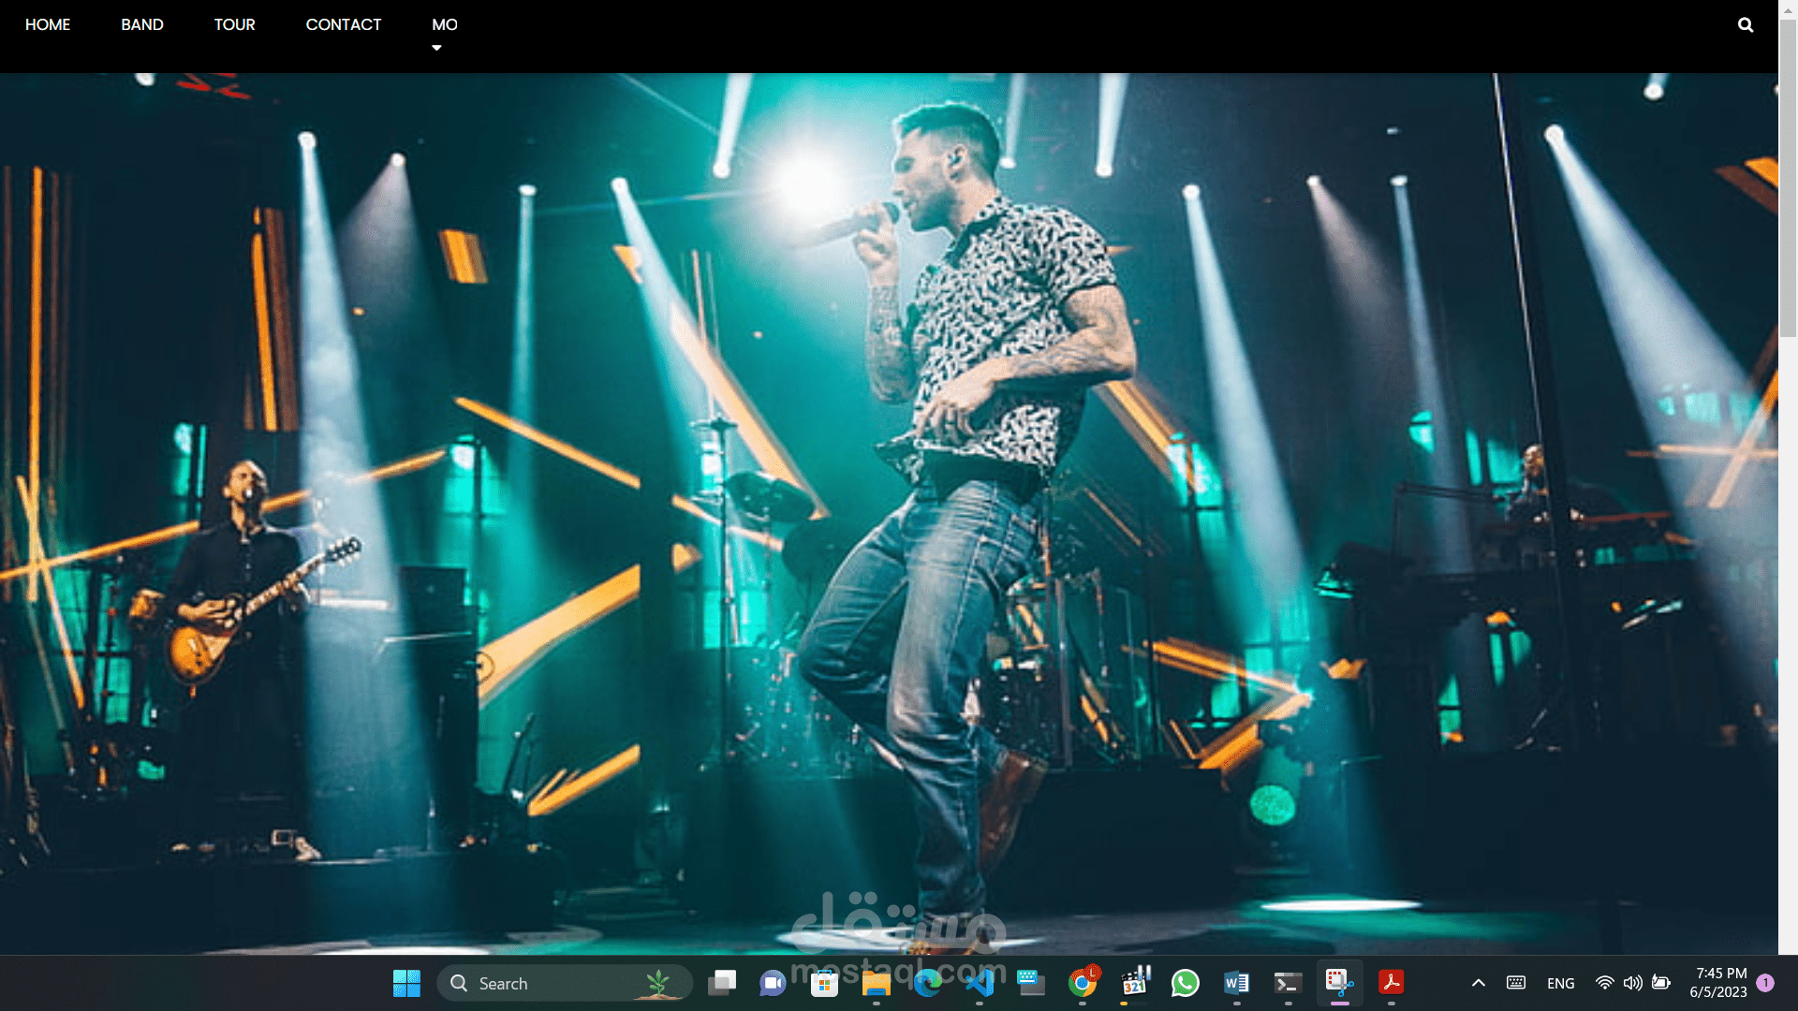Open WhatsApp from the taskbar
The image size is (1798, 1011).
coord(1186,983)
